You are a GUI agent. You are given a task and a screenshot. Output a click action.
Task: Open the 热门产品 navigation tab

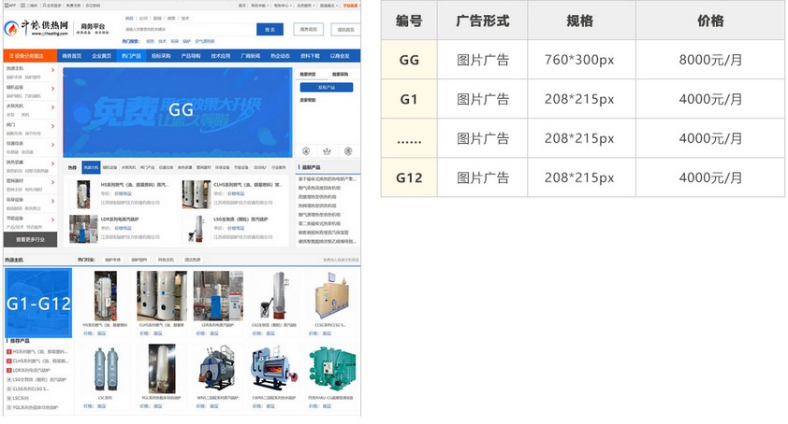[x=131, y=56]
